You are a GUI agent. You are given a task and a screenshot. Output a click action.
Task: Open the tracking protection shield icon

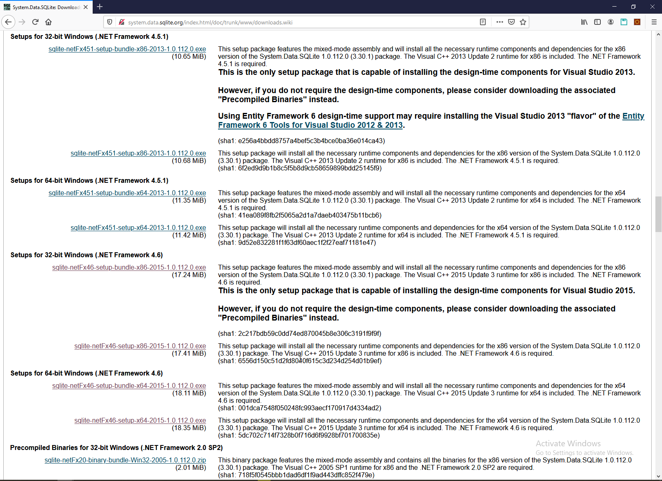110,22
